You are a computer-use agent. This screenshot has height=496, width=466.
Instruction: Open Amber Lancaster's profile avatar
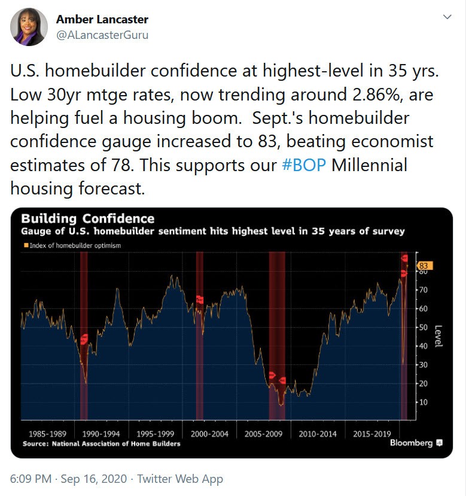click(x=29, y=27)
